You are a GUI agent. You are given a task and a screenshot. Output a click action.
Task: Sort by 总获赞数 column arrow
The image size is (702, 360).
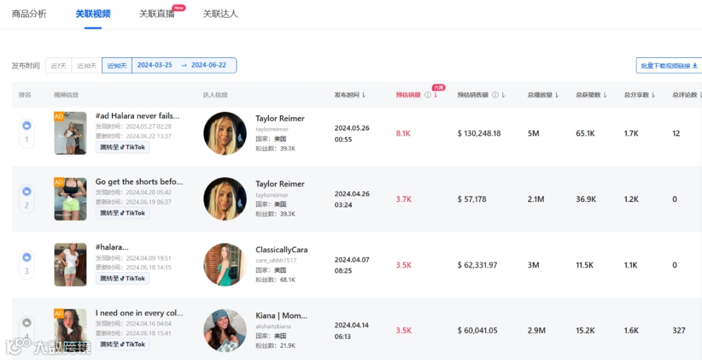(605, 95)
